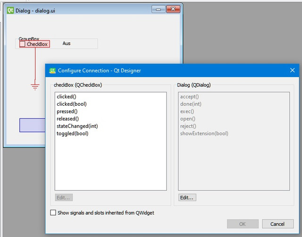Click Edit under checkBox (QCheckBox) list

pos(64,197)
